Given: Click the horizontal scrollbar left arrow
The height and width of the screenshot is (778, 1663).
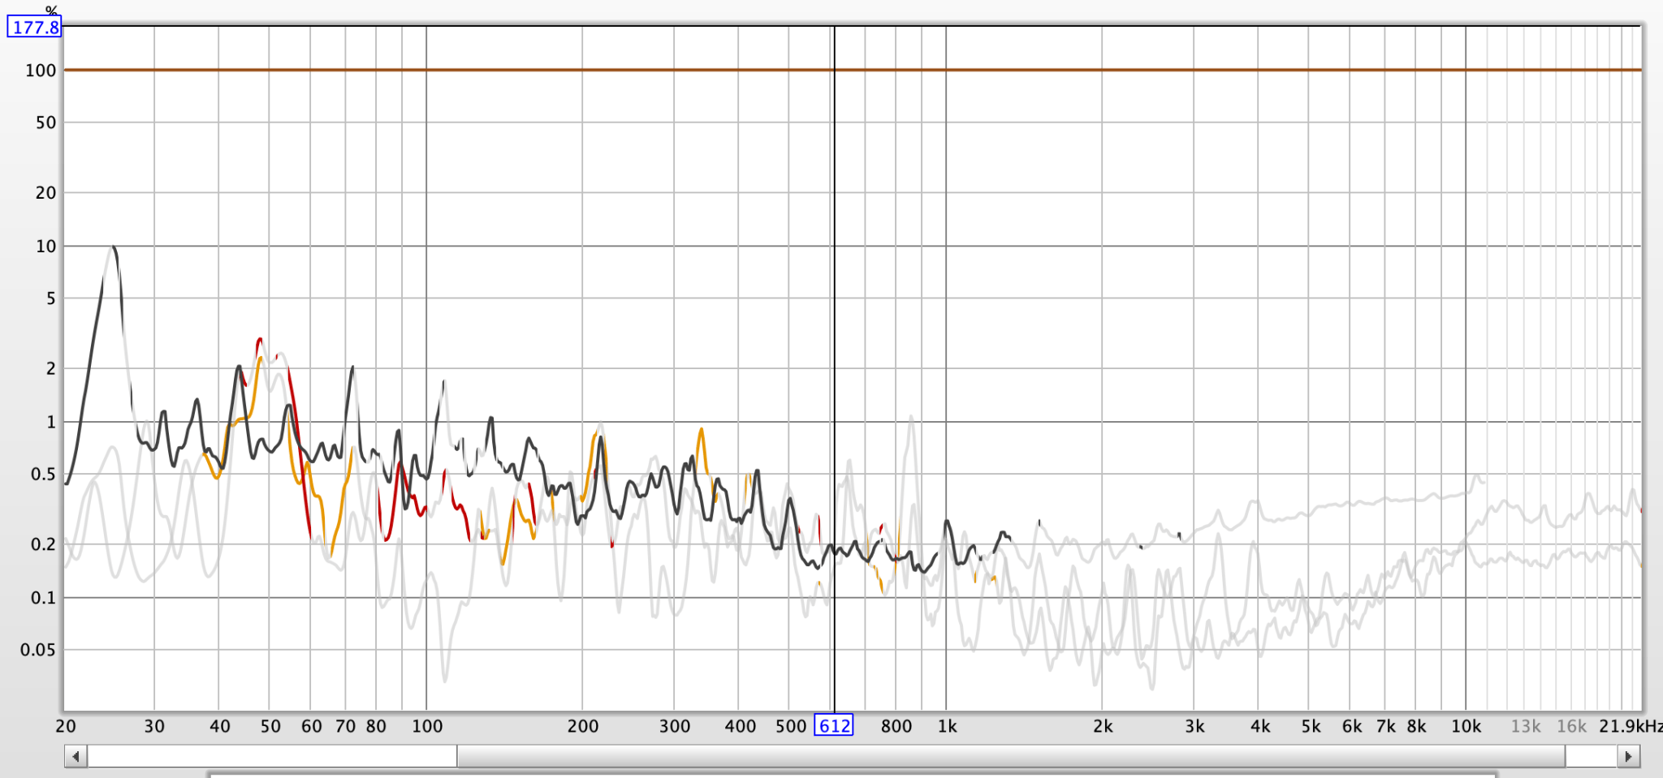Looking at the screenshot, I should pos(76,756).
